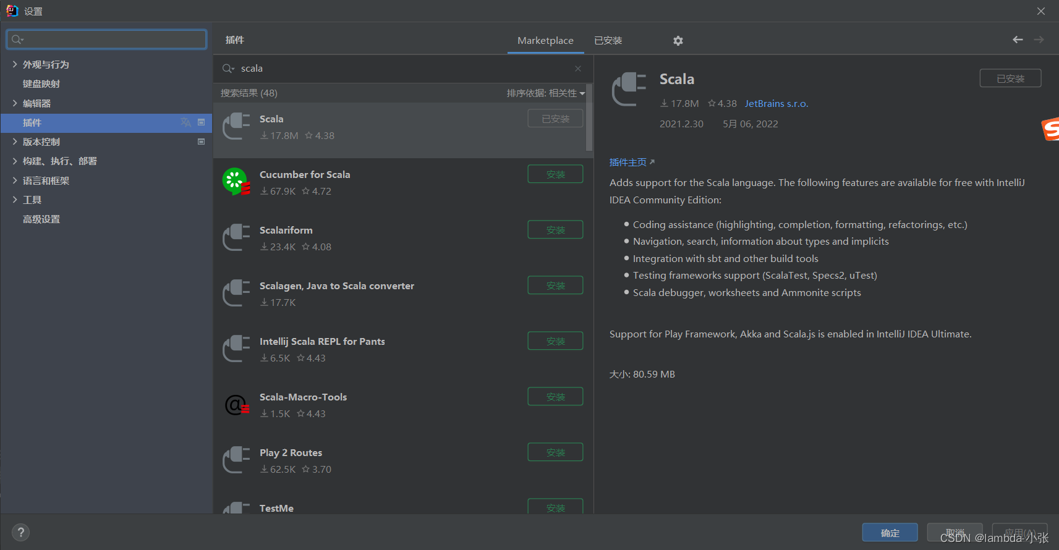Open the help question mark button
1059x550 pixels.
pyautogui.click(x=20, y=532)
